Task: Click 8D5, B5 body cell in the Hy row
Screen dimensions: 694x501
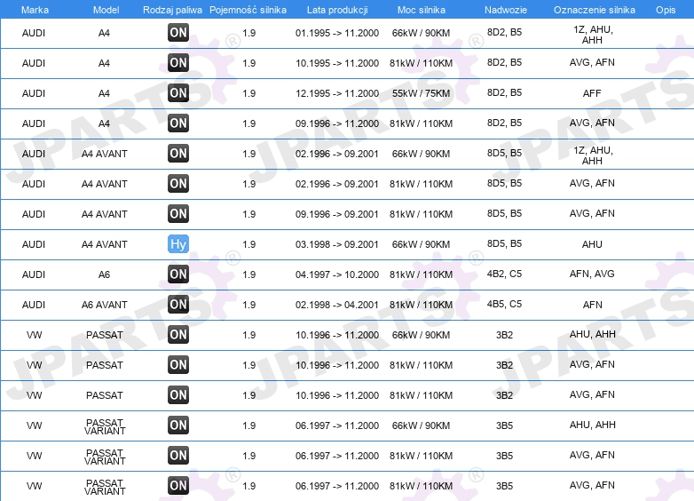Action: click(504, 243)
